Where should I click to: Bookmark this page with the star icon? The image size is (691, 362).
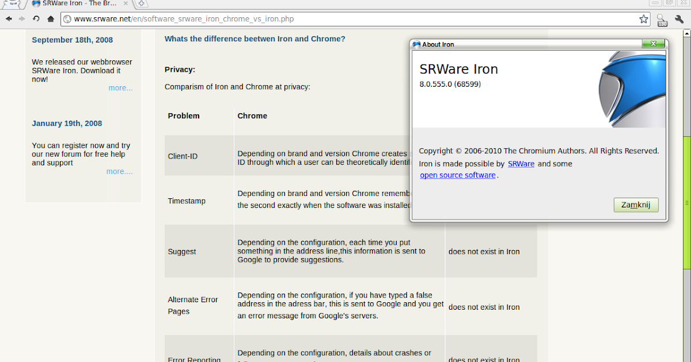643,19
